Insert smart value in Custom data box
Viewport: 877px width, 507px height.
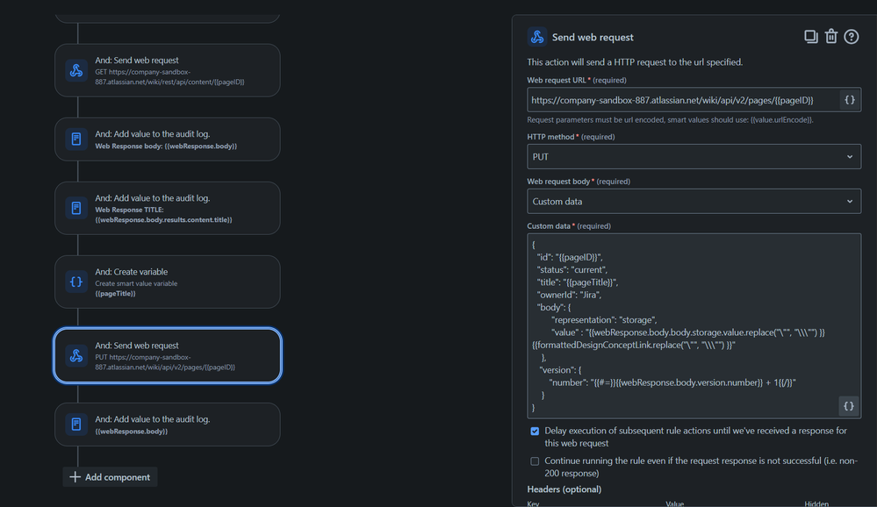(849, 406)
